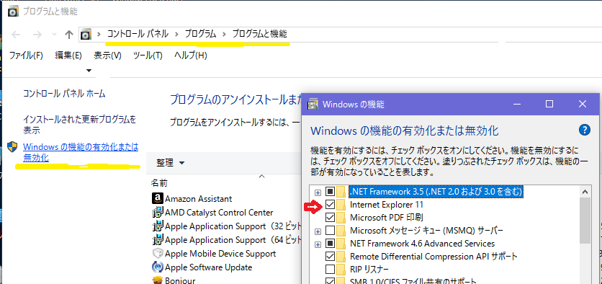Click the Bonjour program icon
This screenshot has width=602, height=284.
158,280
